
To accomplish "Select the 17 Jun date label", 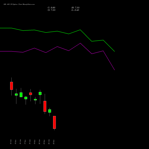I will 25,142.
